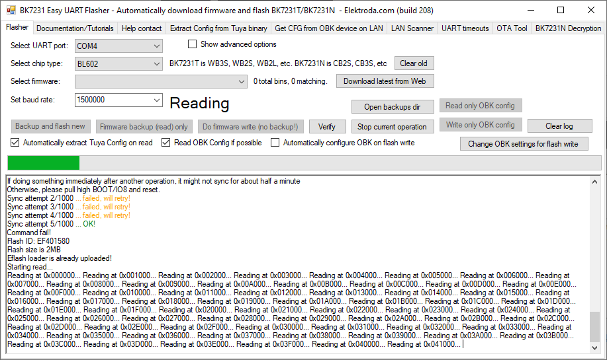Switch to the LAN Scanner tab
This screenshot has height=360, width=607.
click(x=412, y=28)
